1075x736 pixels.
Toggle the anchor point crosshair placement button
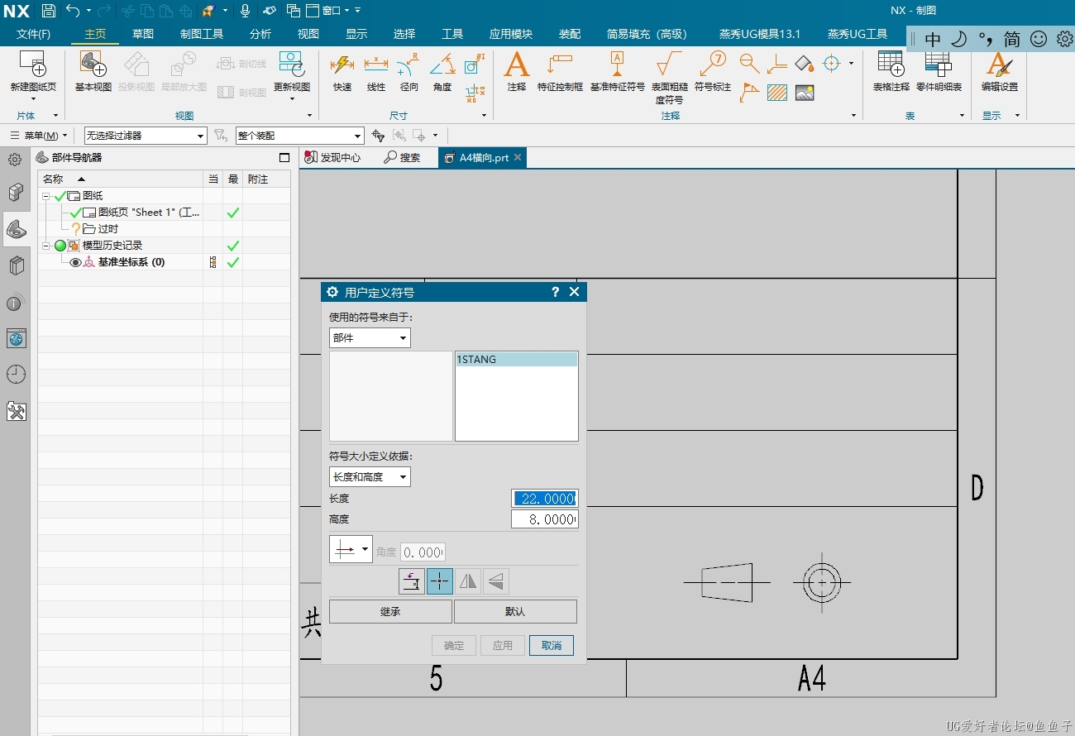pos(439,581)
